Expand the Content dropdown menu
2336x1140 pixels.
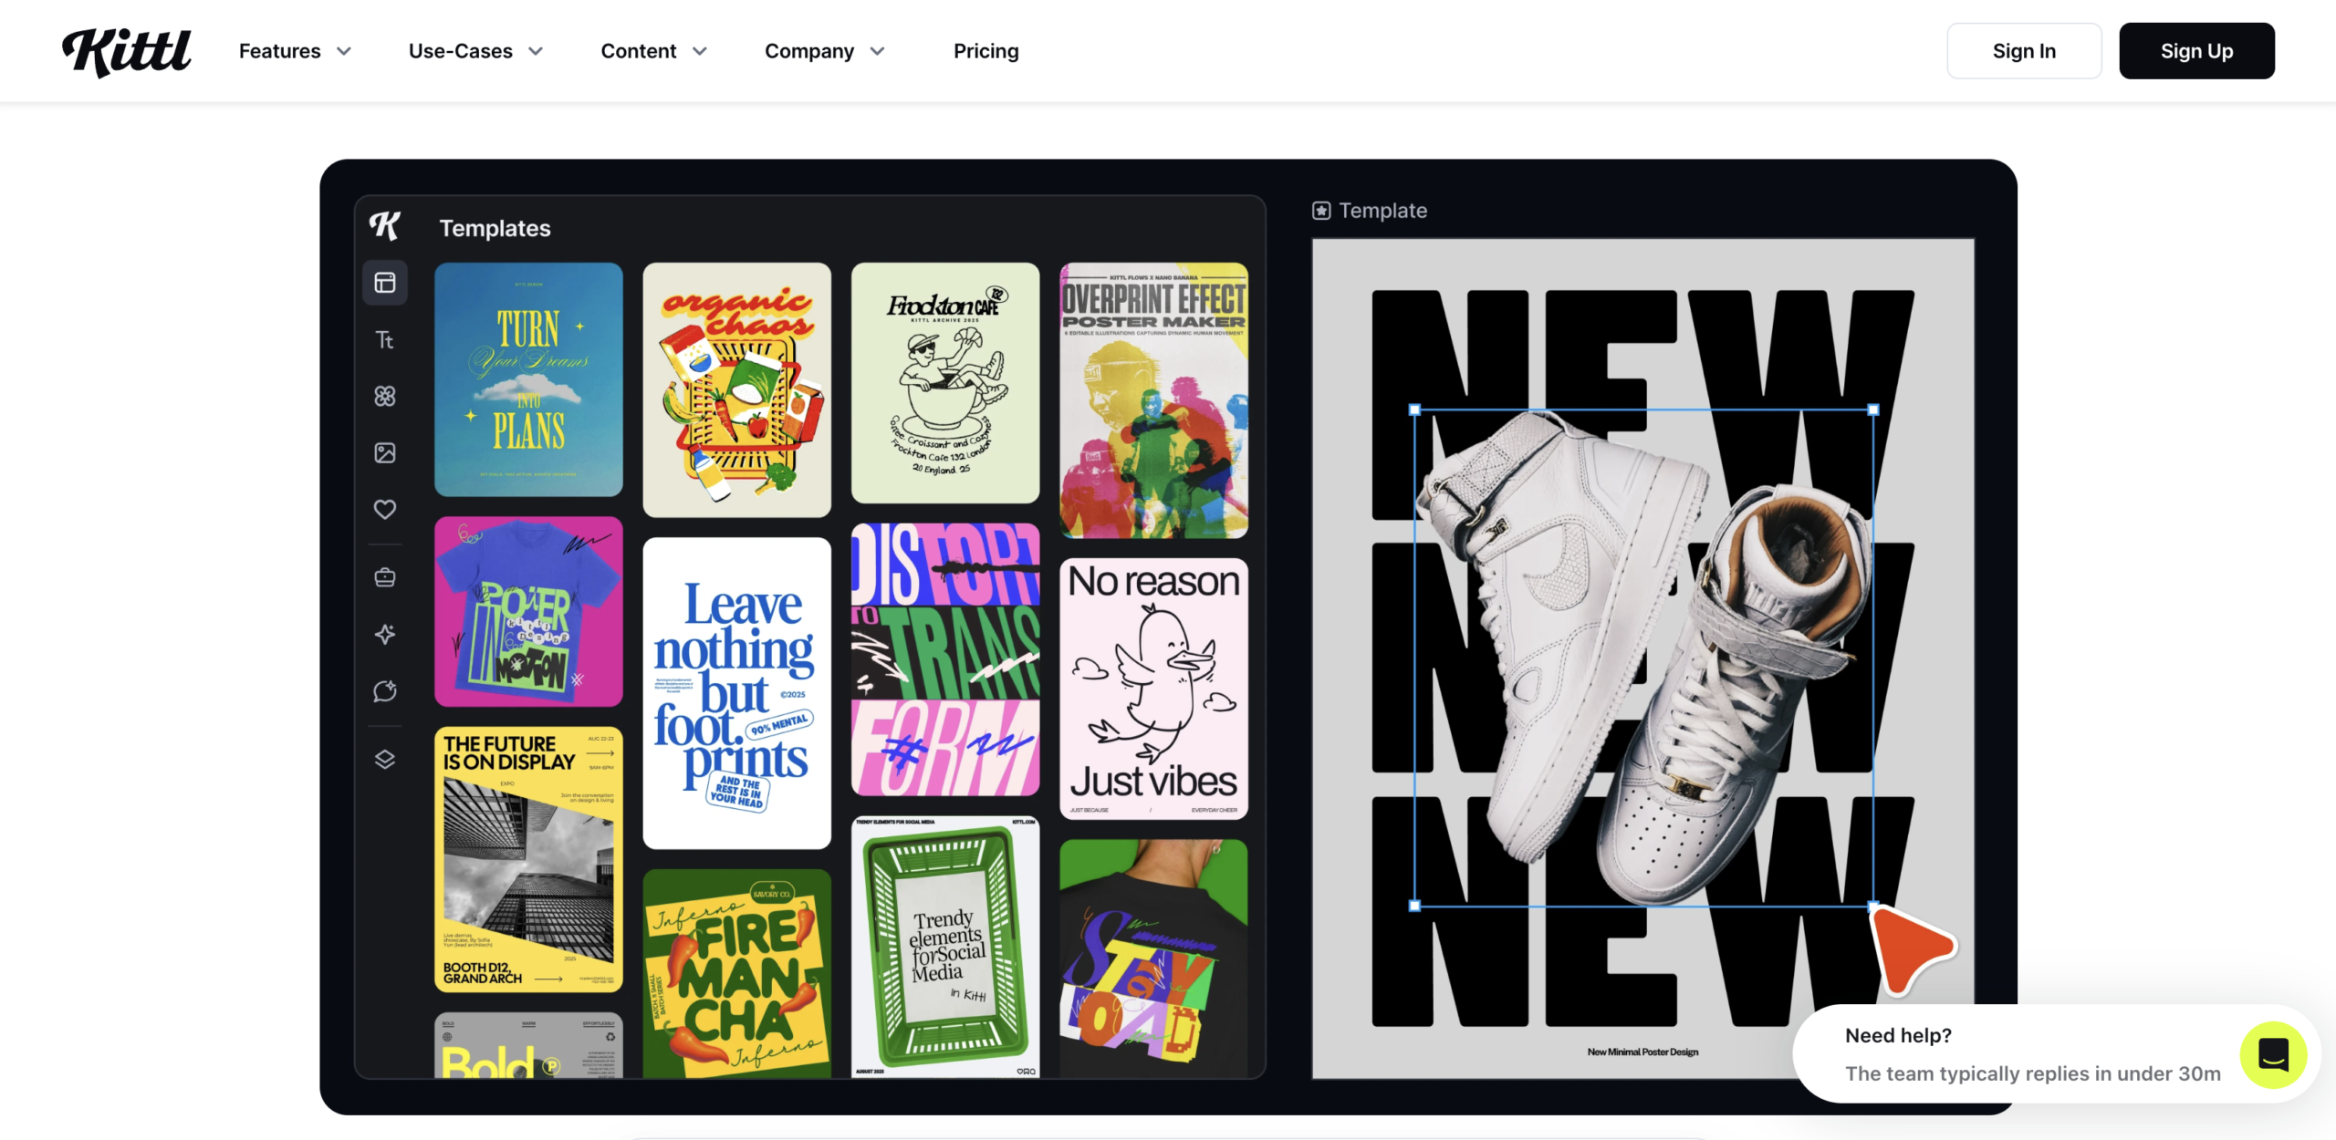click(653, 51)
